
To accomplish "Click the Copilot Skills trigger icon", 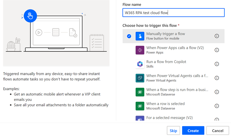I will (140, 64).
